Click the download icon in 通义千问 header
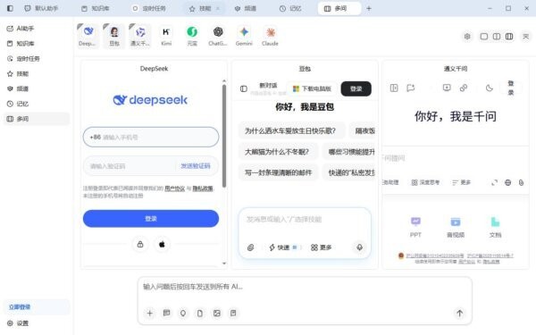536x335 pixels. [447, 88]
